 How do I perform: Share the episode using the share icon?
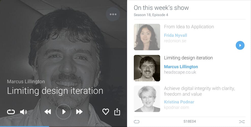[117, 112]
